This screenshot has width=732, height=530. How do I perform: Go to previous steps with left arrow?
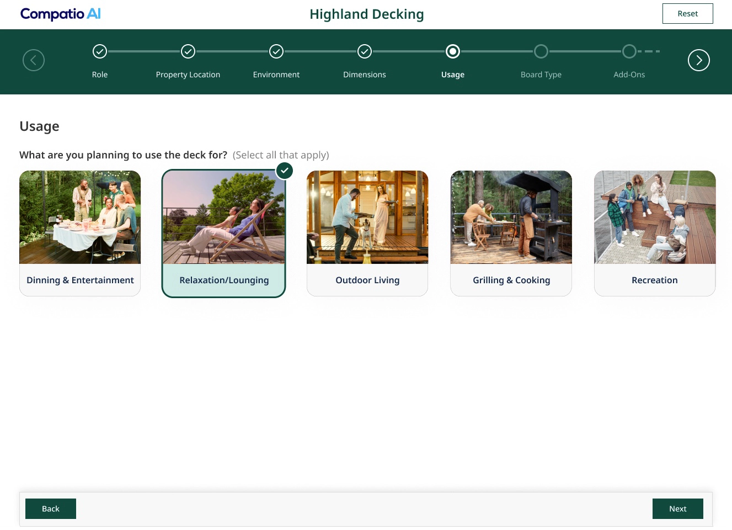pyautogui.click(x=34, y=60)
